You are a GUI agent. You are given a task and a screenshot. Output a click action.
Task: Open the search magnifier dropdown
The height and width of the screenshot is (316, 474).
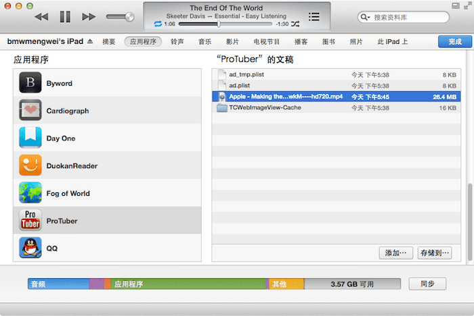(365, 17)
